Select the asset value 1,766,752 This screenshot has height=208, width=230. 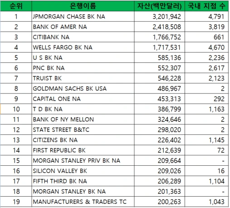[x=167, y=37]
